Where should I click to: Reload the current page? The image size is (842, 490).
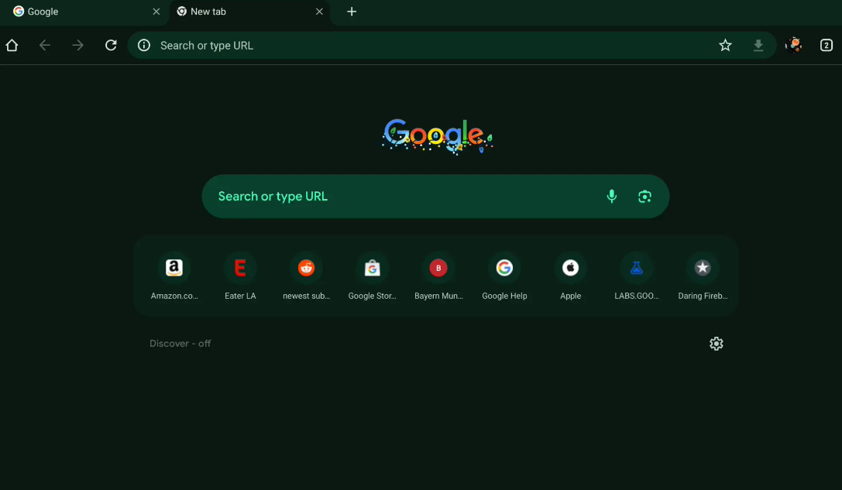[111, 46]
